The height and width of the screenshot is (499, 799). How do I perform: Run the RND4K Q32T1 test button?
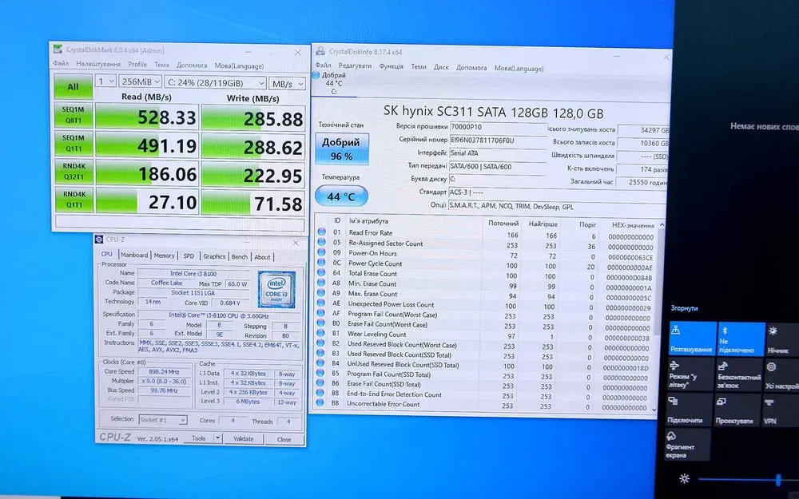(x=74, y=172)
